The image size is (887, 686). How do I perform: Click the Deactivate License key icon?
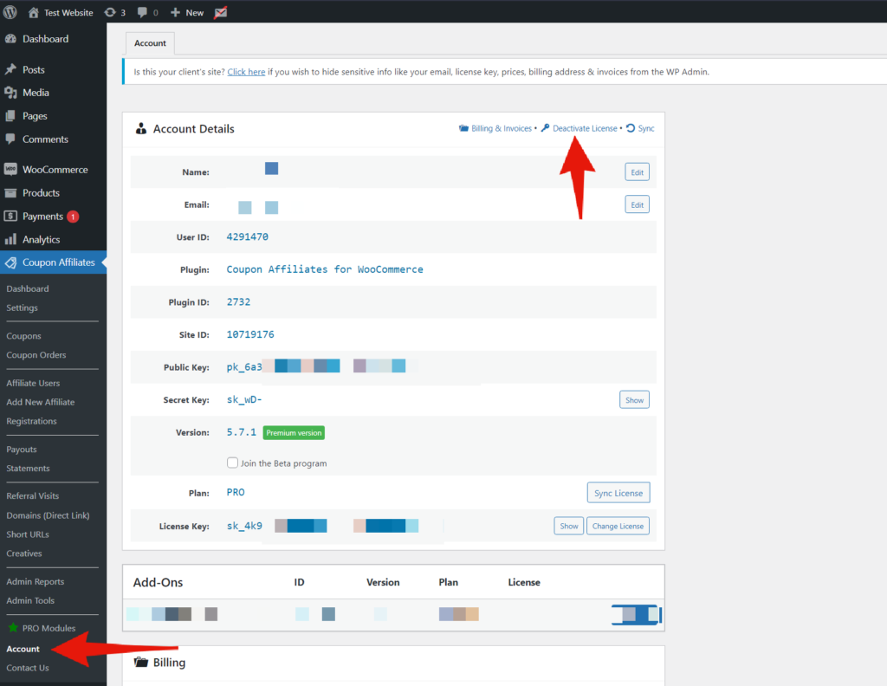[x=546, y=128]
